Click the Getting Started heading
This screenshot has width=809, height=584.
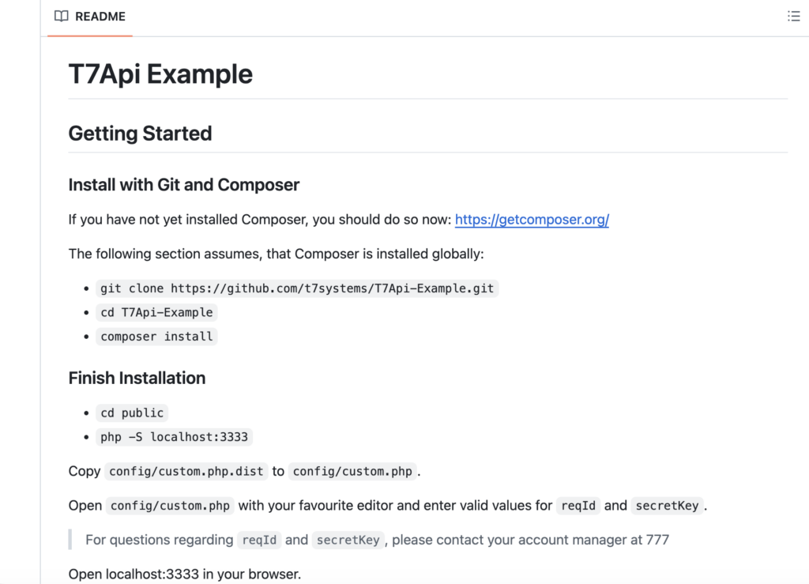pos(140,134)
